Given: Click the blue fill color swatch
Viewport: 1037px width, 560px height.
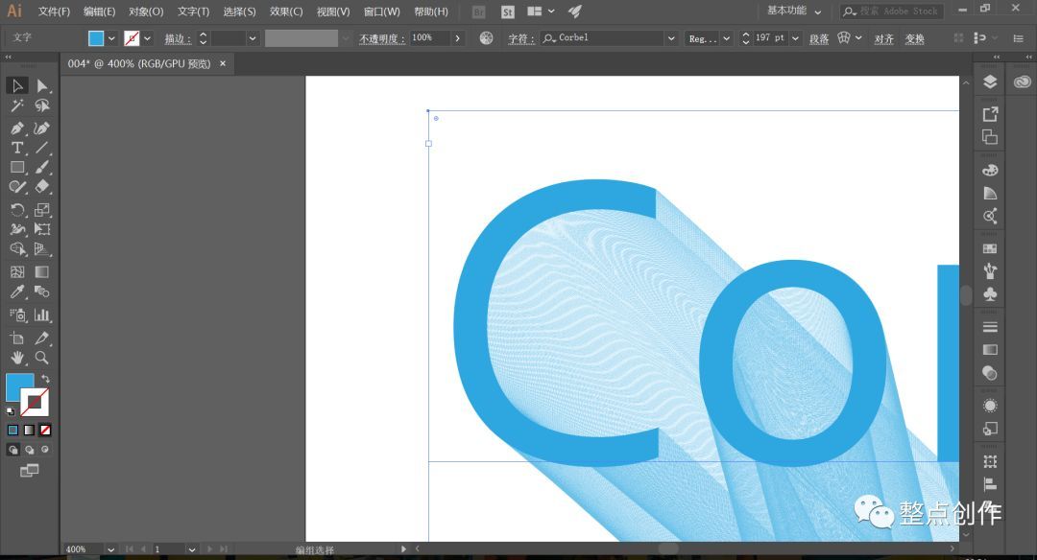Looking at the screenshot, I should click(x=96, y=38).
